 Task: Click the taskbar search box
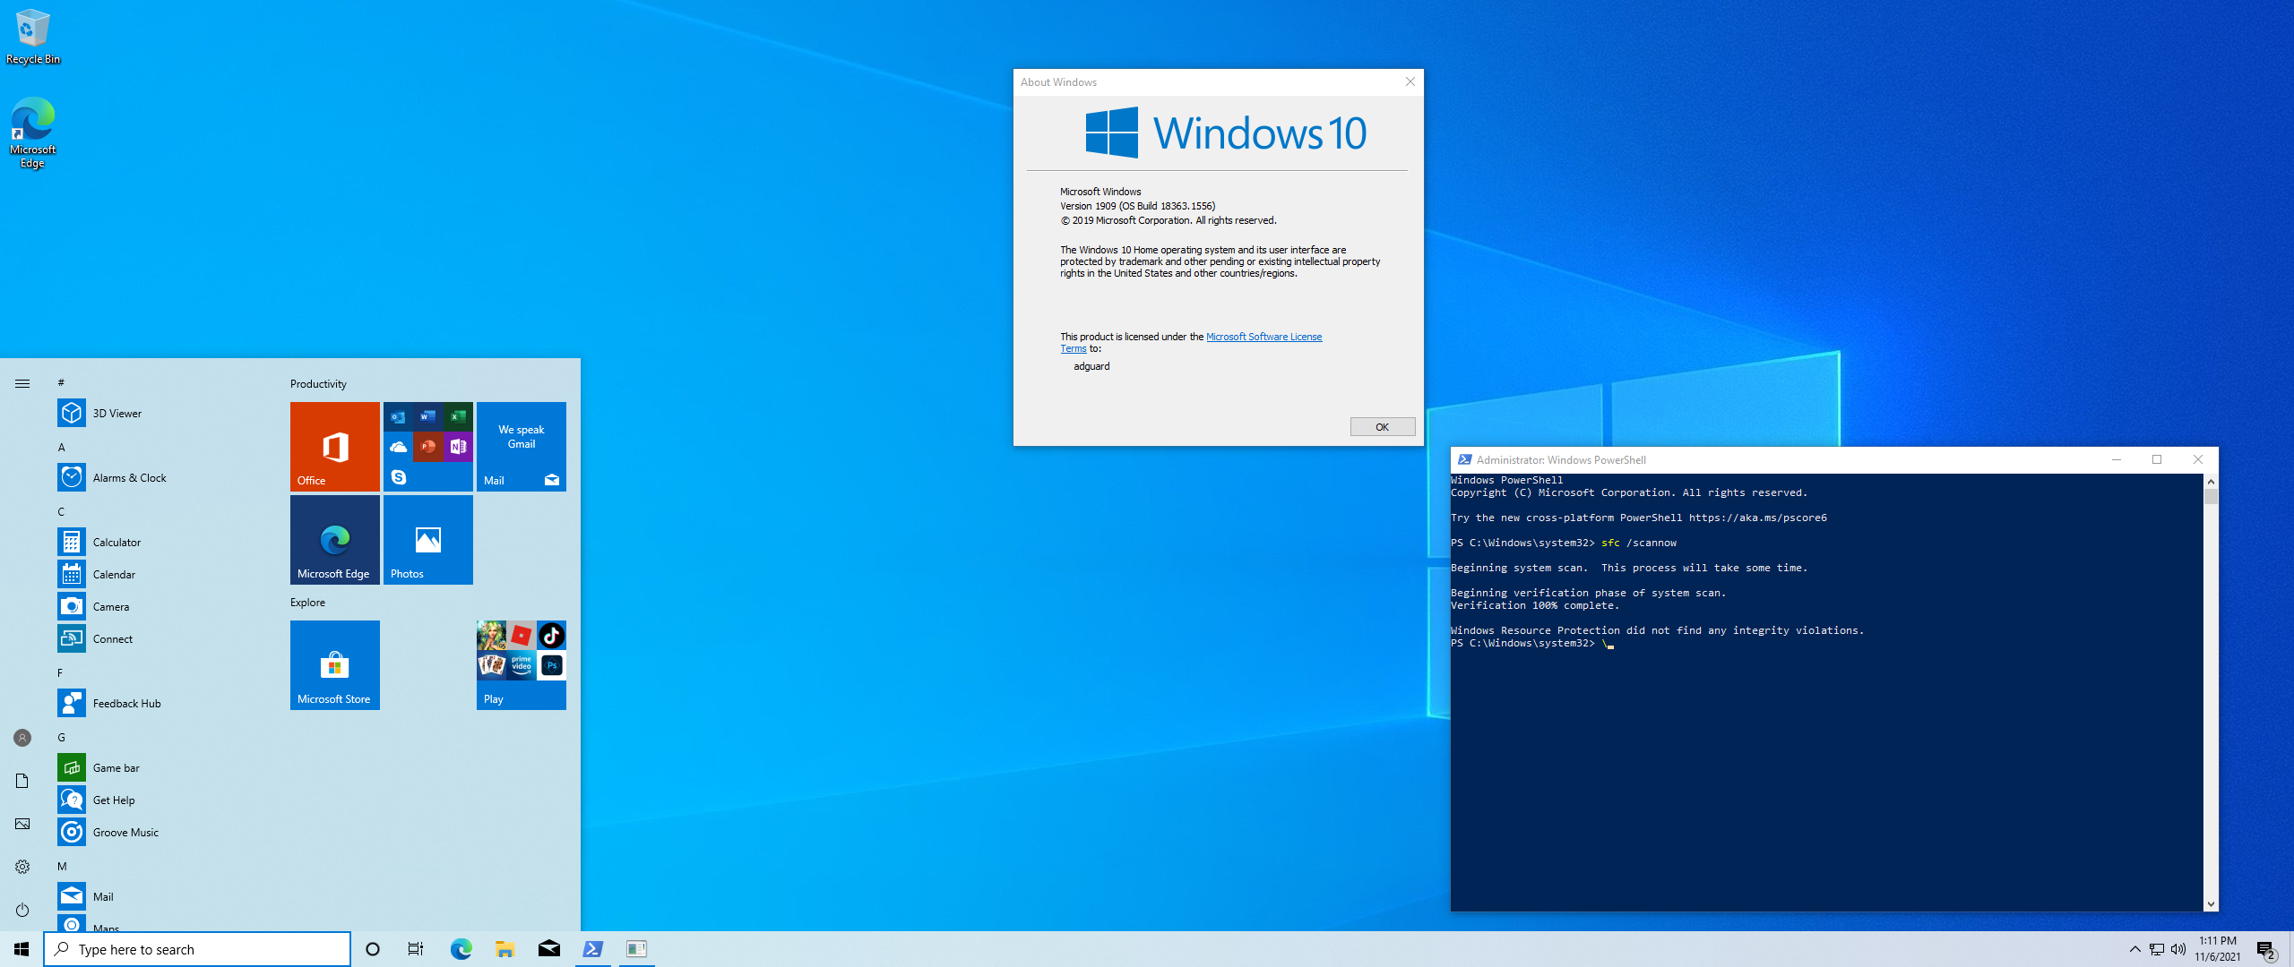point(197,949)
